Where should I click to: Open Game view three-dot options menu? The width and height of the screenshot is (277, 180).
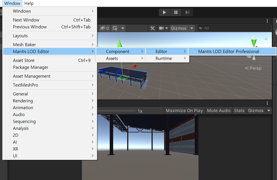pos(267,103)
